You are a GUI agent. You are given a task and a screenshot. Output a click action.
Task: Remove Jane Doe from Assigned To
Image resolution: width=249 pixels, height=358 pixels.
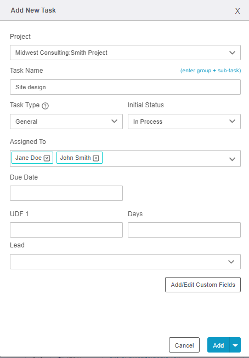(x=47, y=158)
